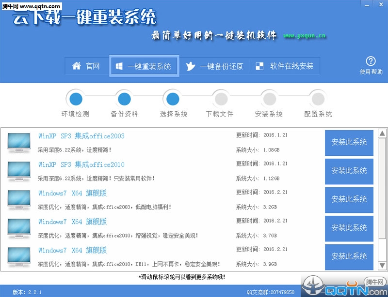388x297 pixels.
Task: Click the bird icon beside 一键备份还原
Action: coord(191,66)
